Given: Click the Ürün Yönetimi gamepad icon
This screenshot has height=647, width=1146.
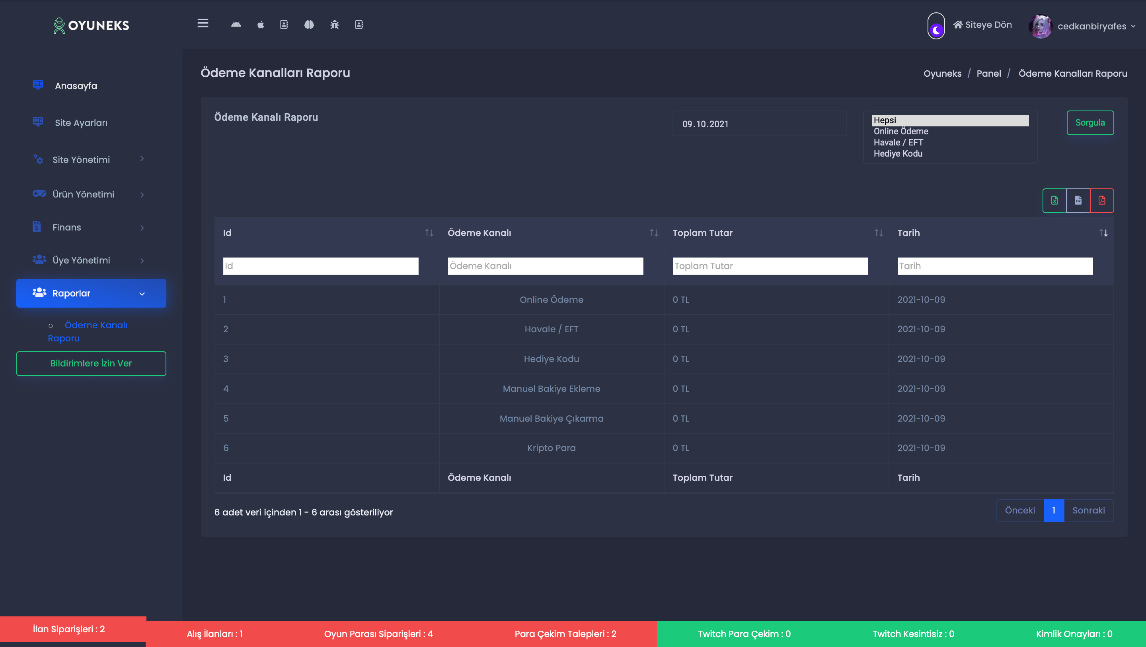Looking at the screenshot, I should tap(39, 193).
